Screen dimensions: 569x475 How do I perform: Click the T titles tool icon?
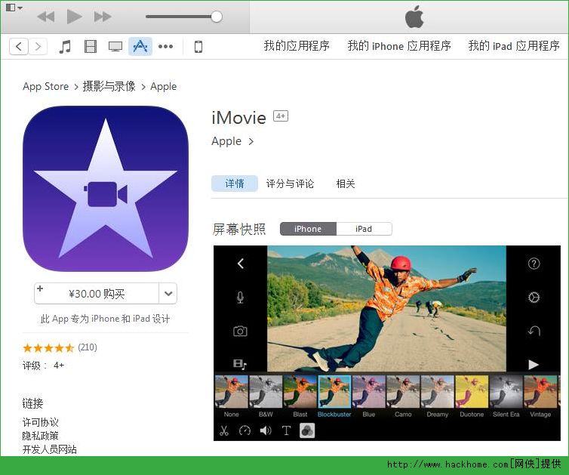(x=286, y=430)
